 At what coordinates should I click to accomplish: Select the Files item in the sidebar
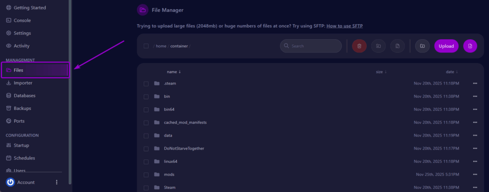(x=35, y=70)
